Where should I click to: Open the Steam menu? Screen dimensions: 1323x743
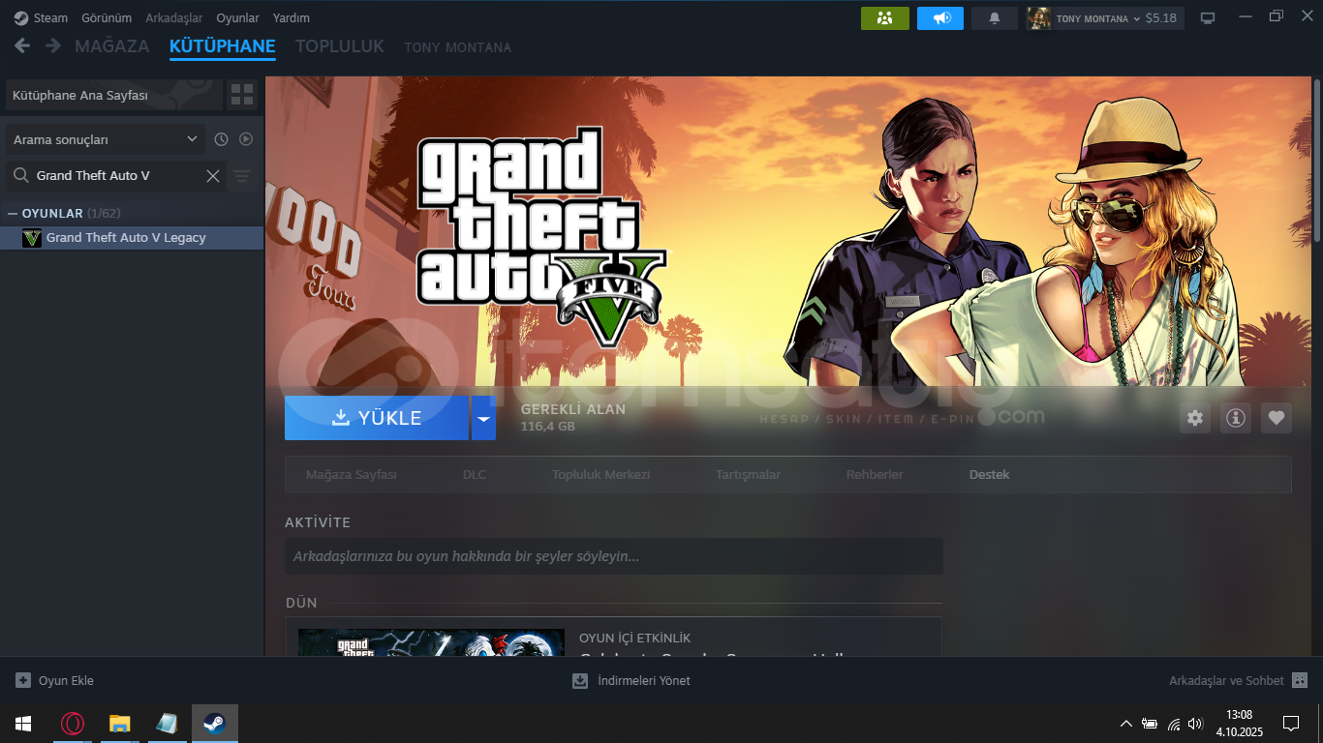(x=41, y=18)
